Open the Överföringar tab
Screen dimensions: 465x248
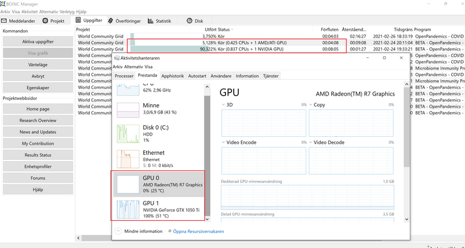click(124, 21)
